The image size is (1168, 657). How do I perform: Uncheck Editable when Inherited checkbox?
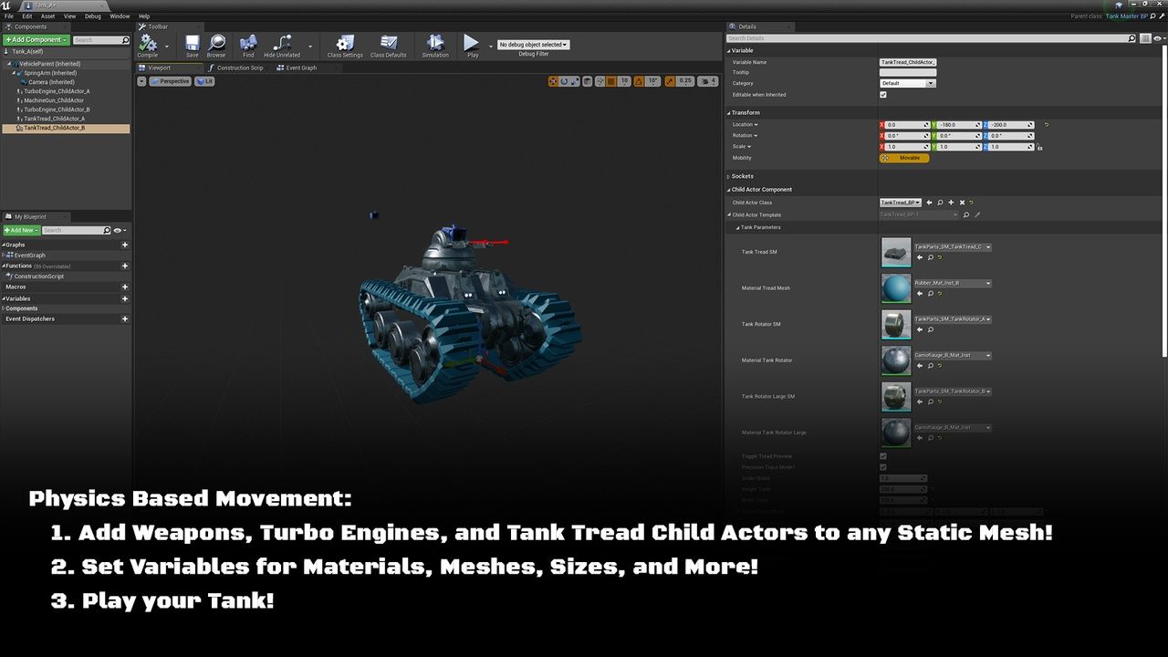tap(882, 95)
